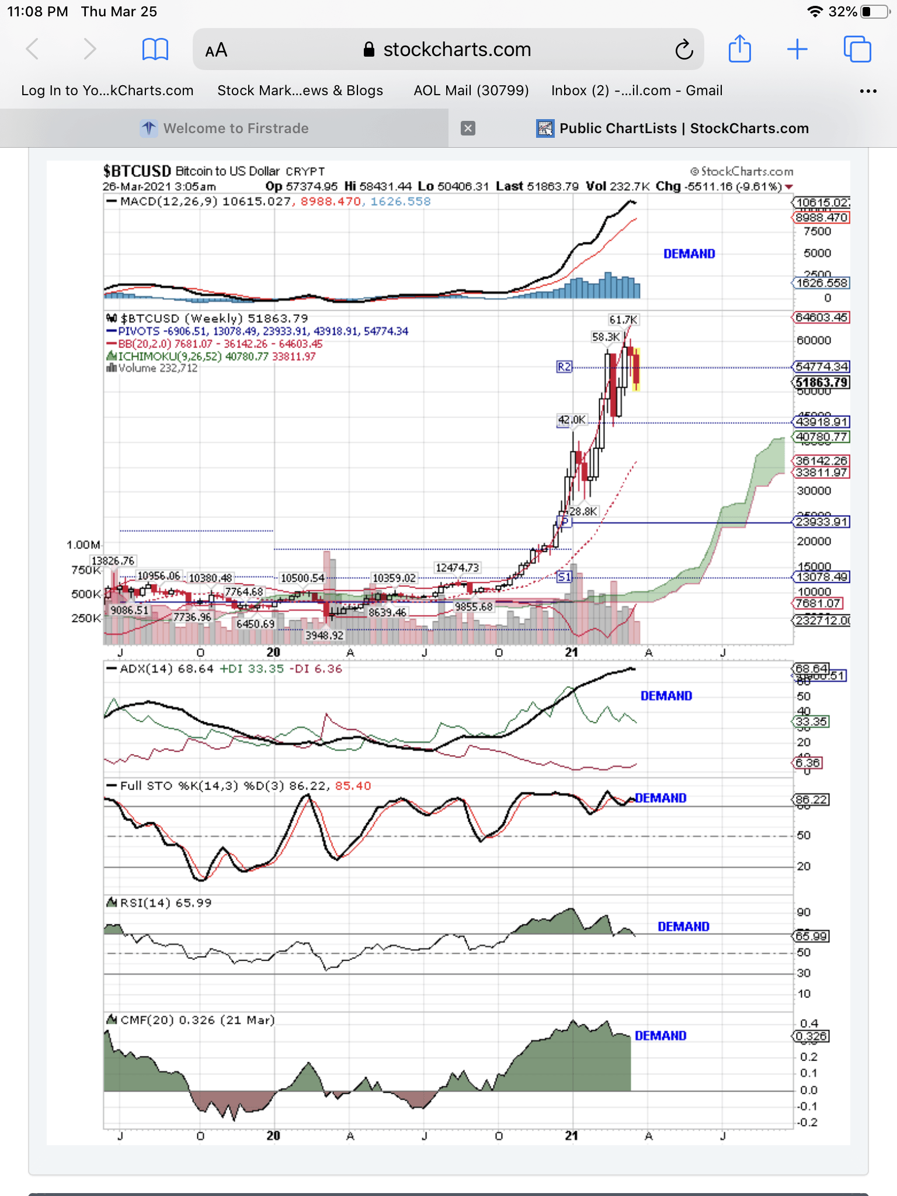
Task: Tap the 0.326 CMF value tag
Action: [x=811, y=1036]
